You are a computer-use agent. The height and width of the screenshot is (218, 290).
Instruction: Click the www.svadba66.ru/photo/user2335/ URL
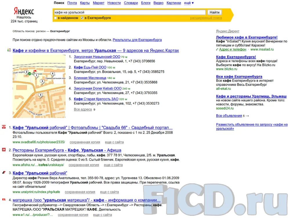(x=39, y=142)
